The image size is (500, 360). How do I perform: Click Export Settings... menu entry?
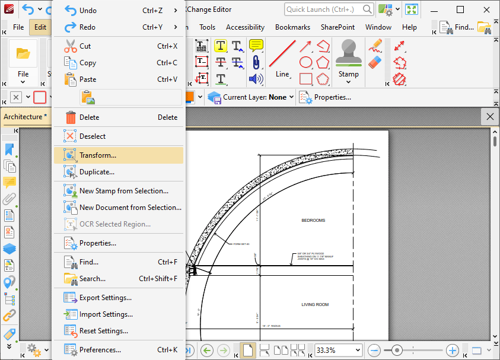tap(119, 298)
